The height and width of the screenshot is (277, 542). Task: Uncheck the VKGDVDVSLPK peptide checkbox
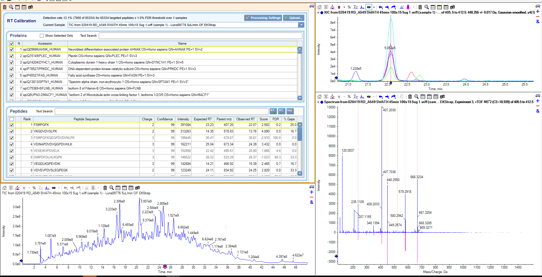(12, 131)
